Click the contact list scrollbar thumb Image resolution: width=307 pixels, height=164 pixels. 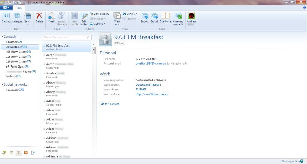point(94,50)
